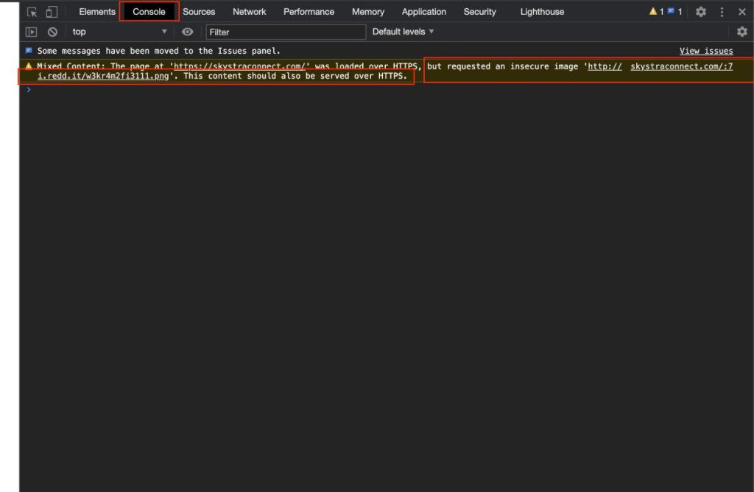
Task: Clear the console with the clear icon
Action: pos(52,32)
